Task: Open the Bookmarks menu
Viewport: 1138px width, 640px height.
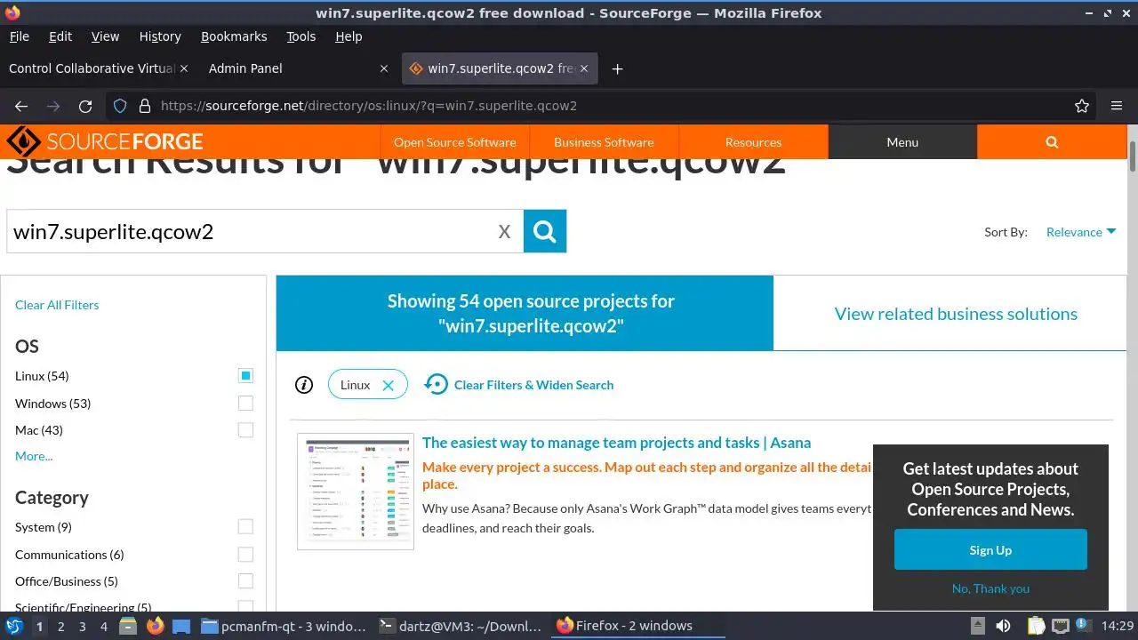Action: (234, 36)
